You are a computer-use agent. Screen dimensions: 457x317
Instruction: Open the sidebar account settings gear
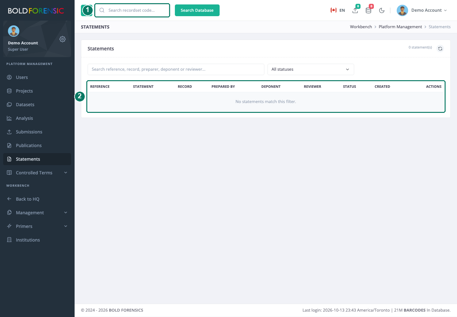point(63,39)
